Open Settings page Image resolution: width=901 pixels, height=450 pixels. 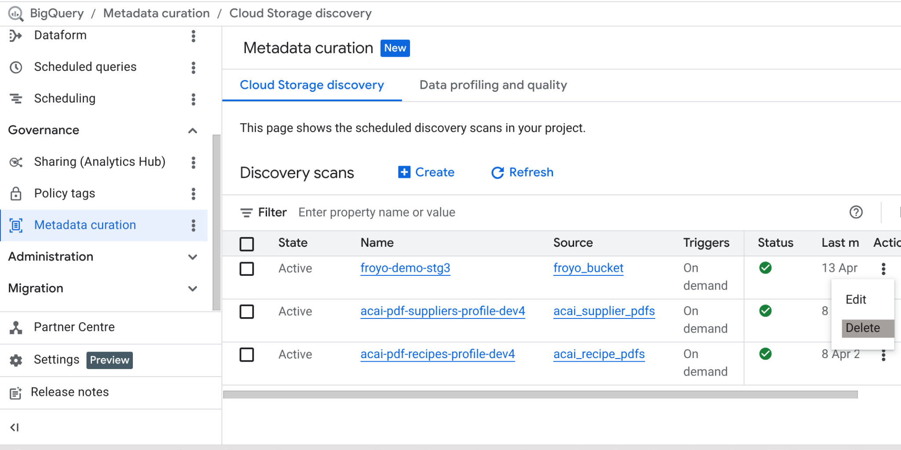tap(57, 360)
